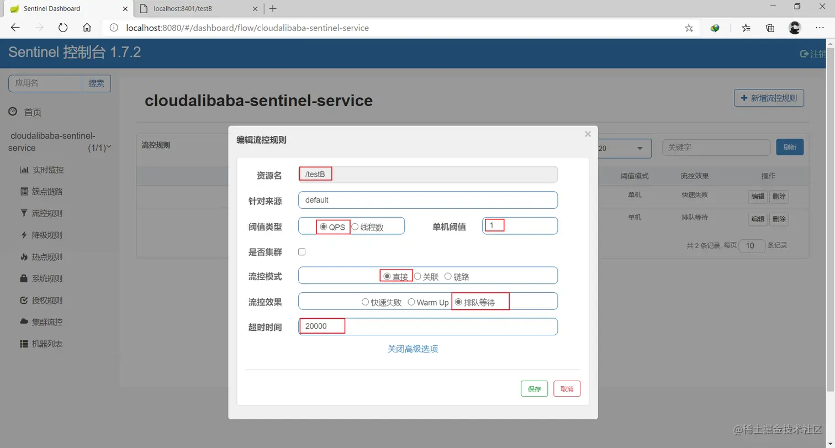
Task: Close the localhost:8401/testB tab
Action: coord(255,8)
